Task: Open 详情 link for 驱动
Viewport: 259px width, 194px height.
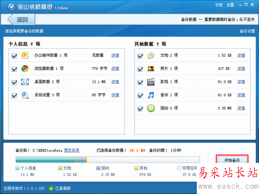Action: coord(241,108)
